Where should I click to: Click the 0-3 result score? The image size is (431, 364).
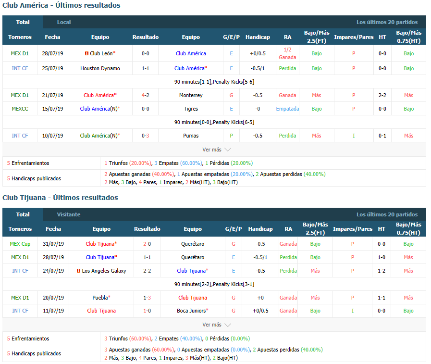point(146,136)
